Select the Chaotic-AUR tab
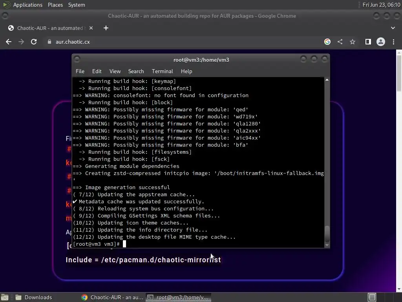This screenshot has width=402, height=302. tap(50, 28)
